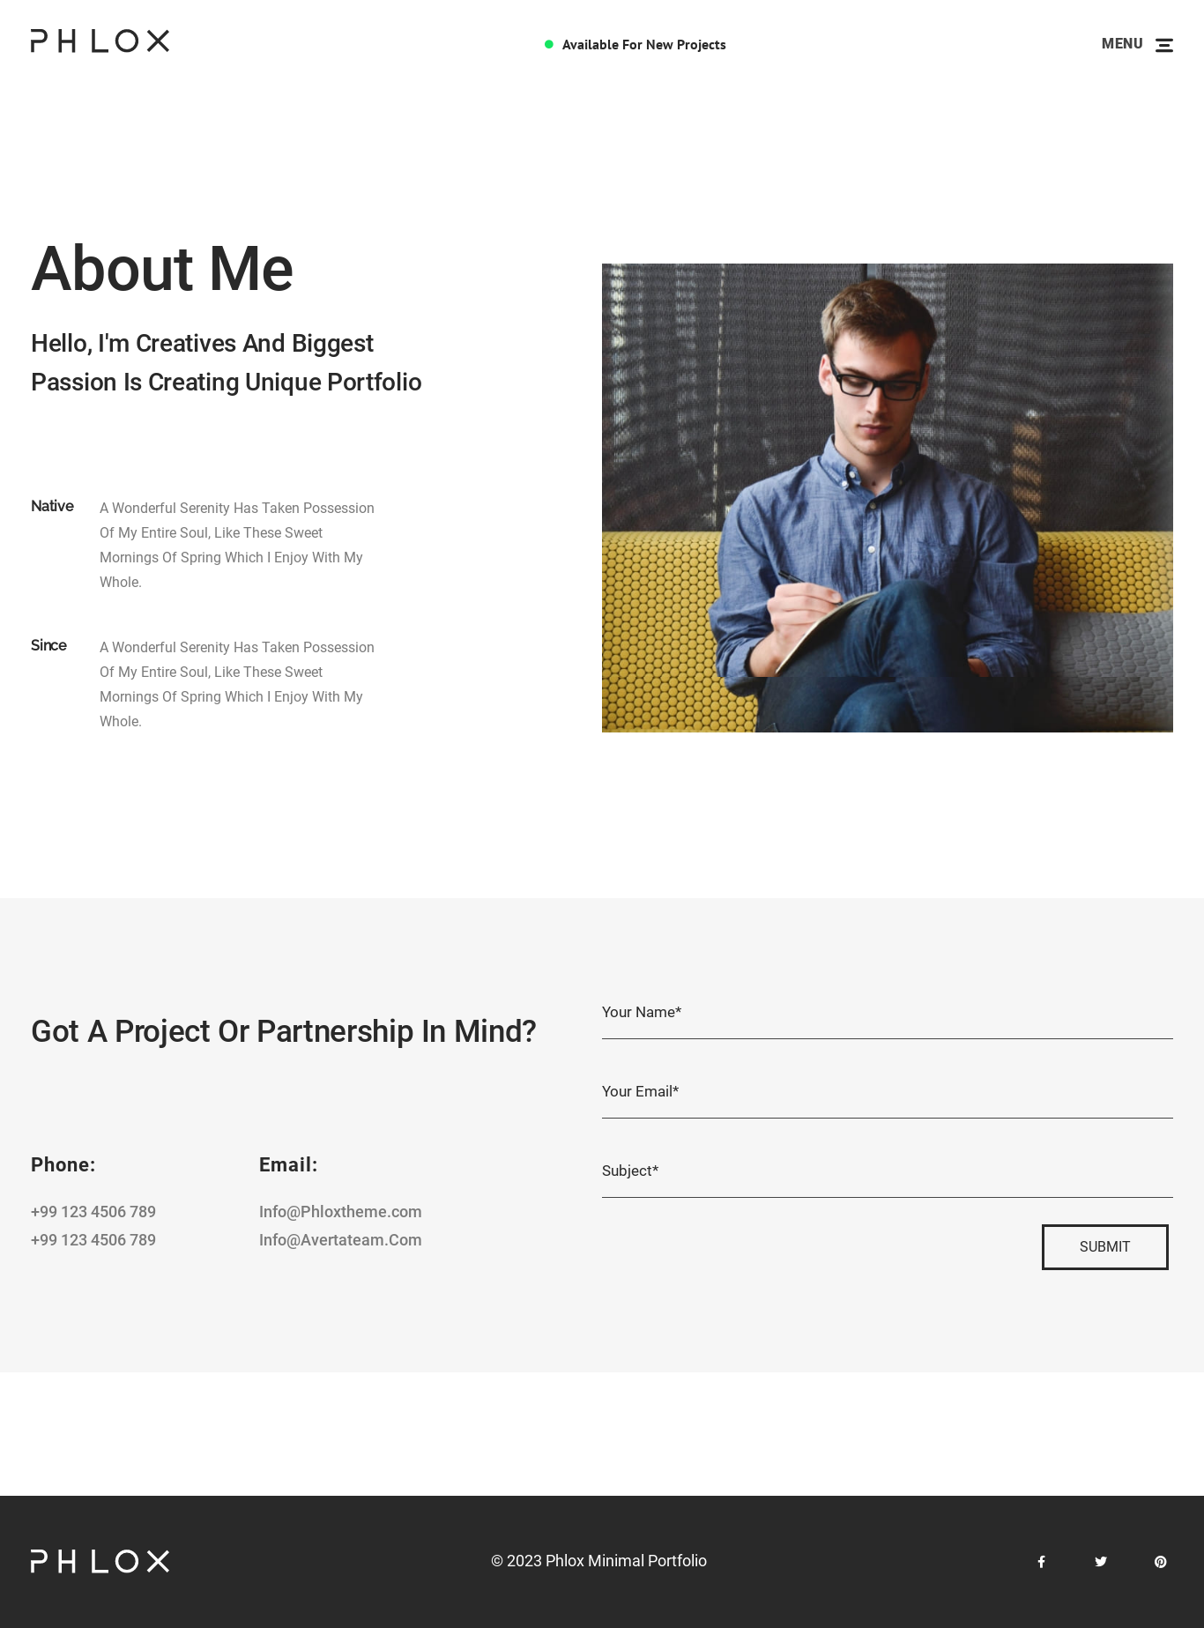Screen dimensions: 1204x1628
Task: Click the Phlox logo in the header
Action: click(x=100, y=41)
